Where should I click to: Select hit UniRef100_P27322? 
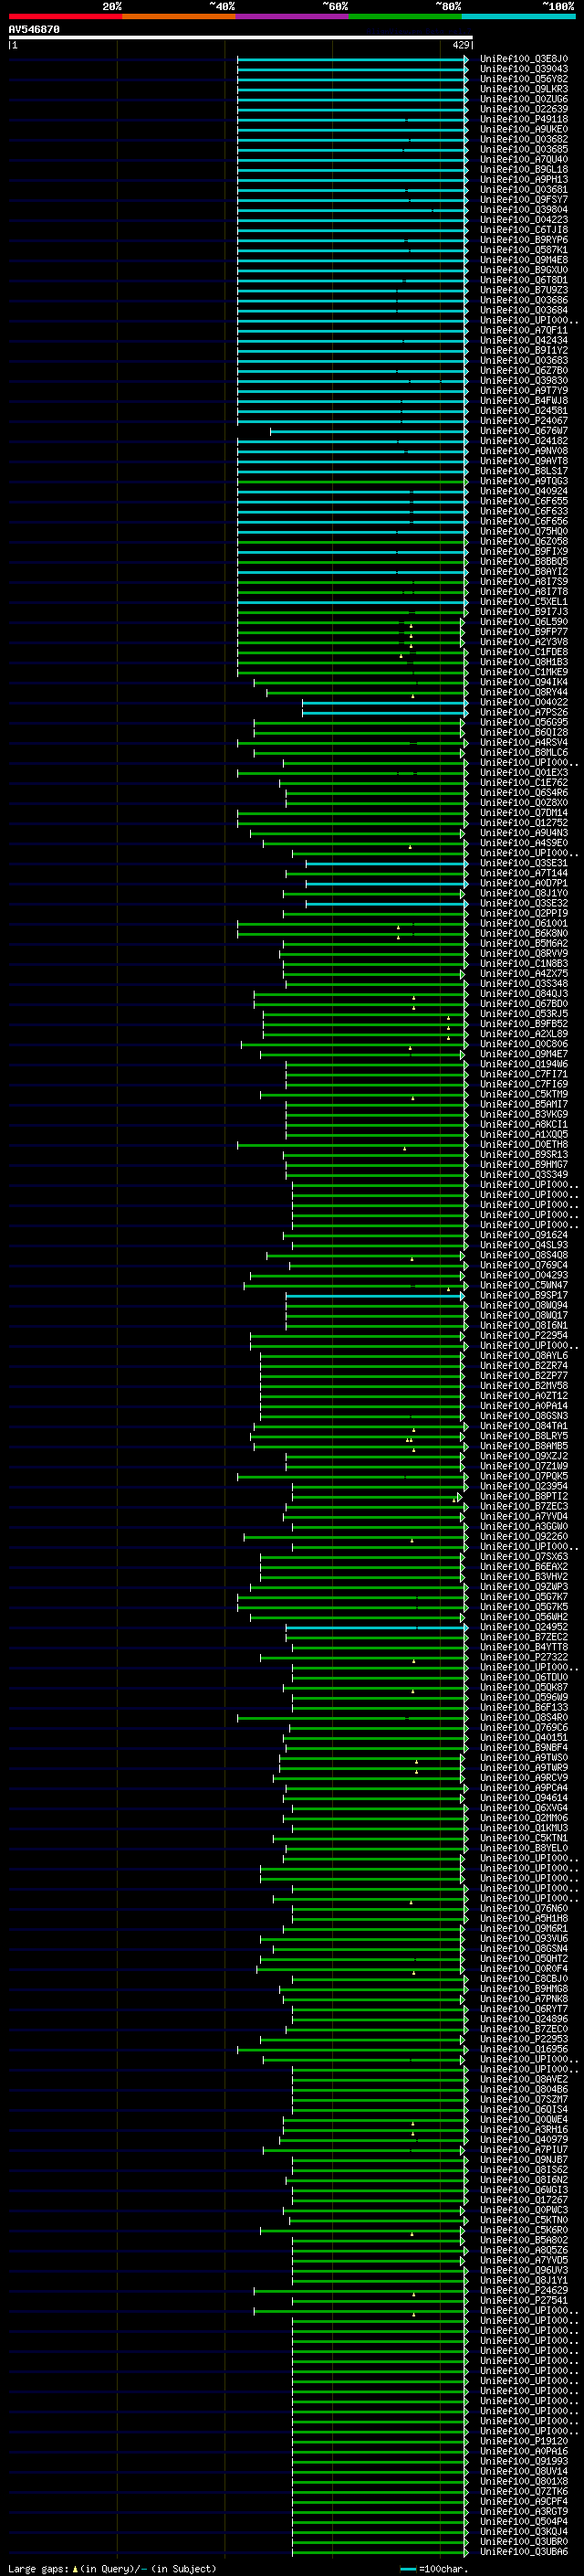(523, 1657)
